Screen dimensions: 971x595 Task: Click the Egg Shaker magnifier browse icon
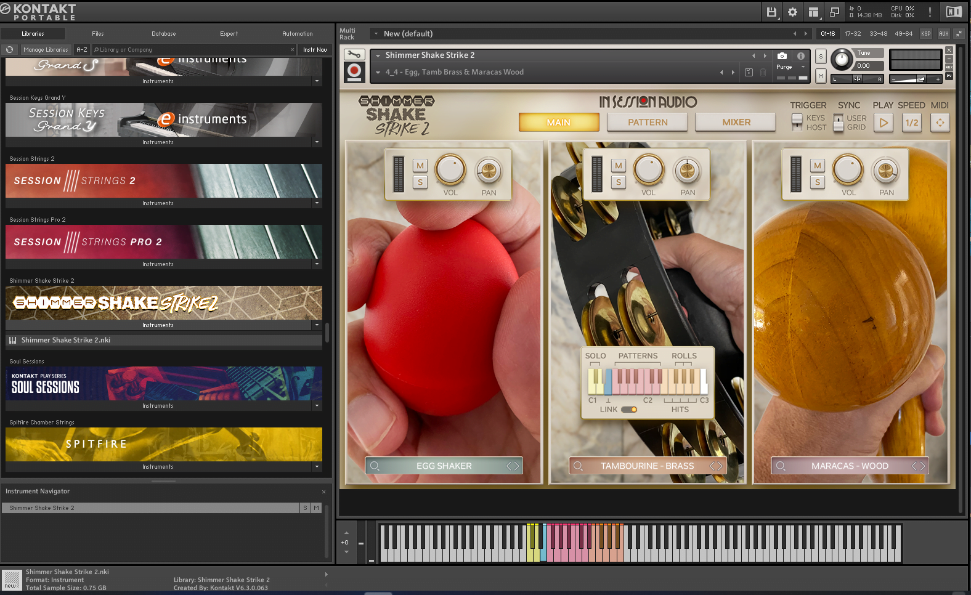[x=375, y=466]
